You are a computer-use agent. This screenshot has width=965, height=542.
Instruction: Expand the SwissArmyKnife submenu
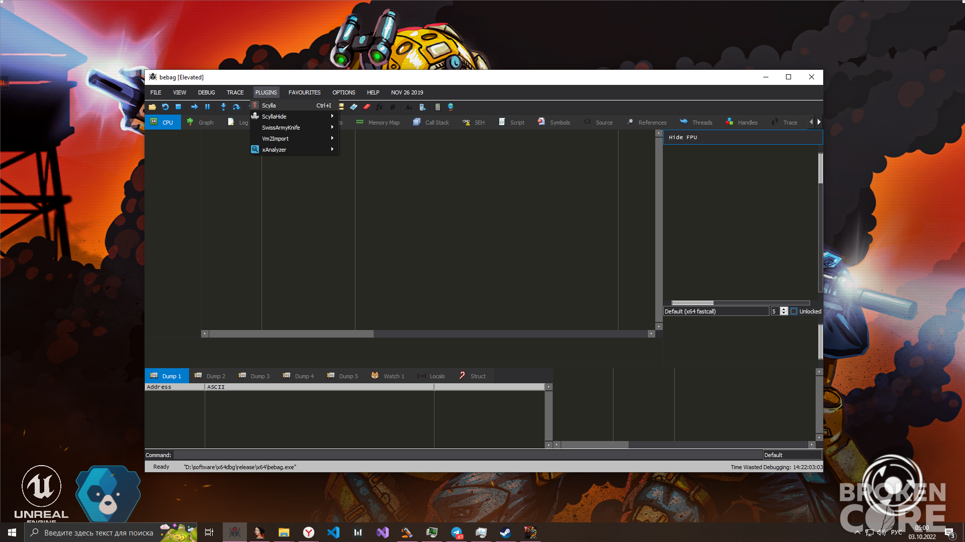click(x=294, y=128)
